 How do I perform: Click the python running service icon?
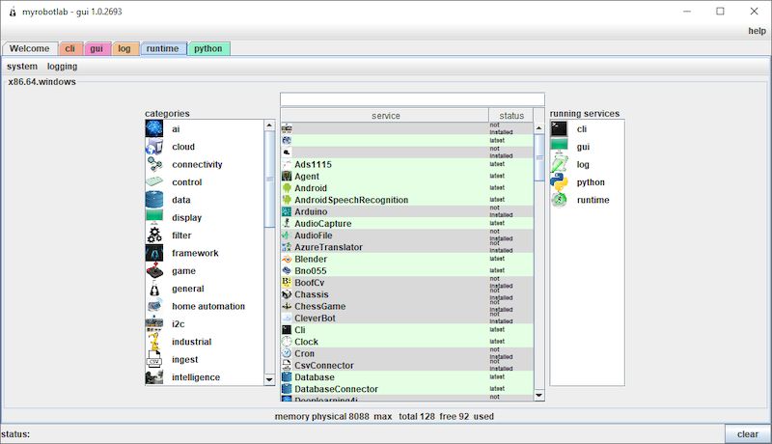click(559, 181)
